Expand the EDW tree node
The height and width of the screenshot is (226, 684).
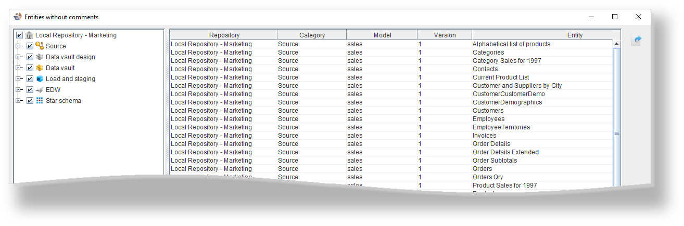[19, 90]
